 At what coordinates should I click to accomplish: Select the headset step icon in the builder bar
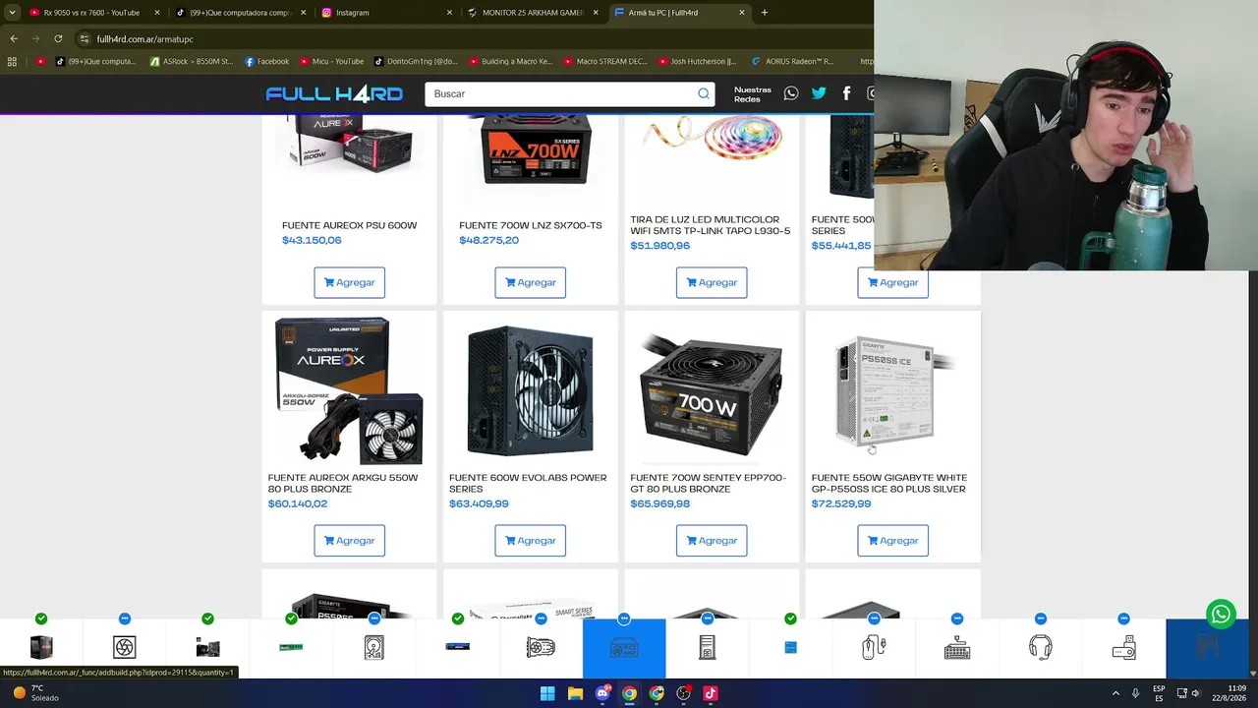click(x=1041, y=647)
